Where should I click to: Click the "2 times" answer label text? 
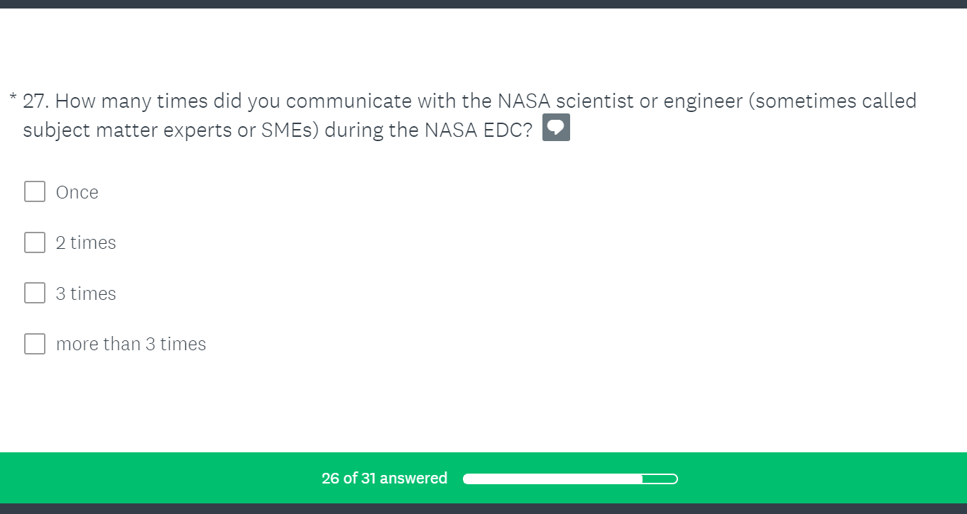coord(86,242)
